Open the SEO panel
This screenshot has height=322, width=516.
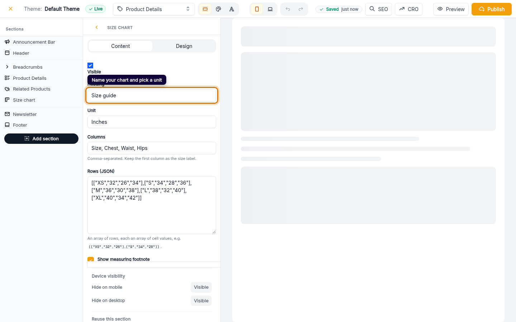[378, 9]
